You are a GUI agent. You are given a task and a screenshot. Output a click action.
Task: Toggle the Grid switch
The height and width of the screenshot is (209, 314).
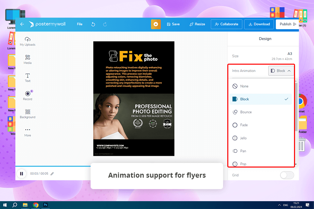287,175
